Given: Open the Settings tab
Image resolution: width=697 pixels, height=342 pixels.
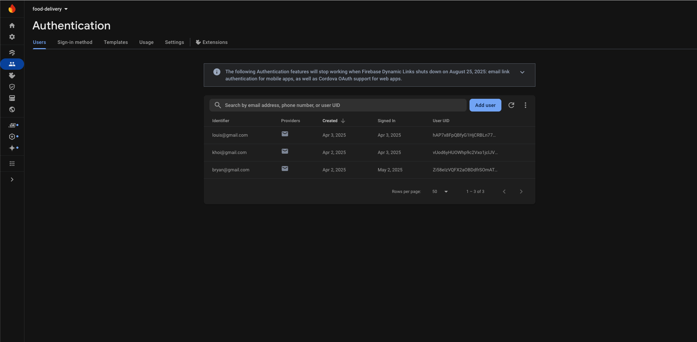Looking at the screenshot, I should point(174,42).
